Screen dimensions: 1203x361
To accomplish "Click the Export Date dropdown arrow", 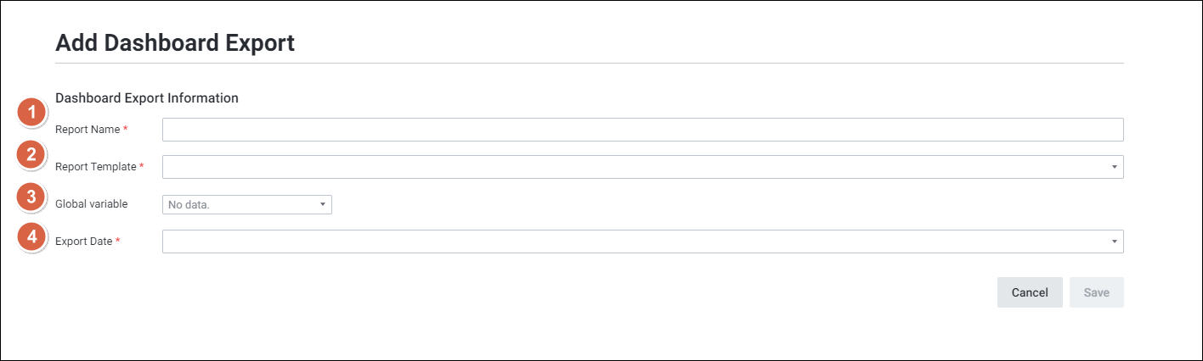I will point(1114,242).
